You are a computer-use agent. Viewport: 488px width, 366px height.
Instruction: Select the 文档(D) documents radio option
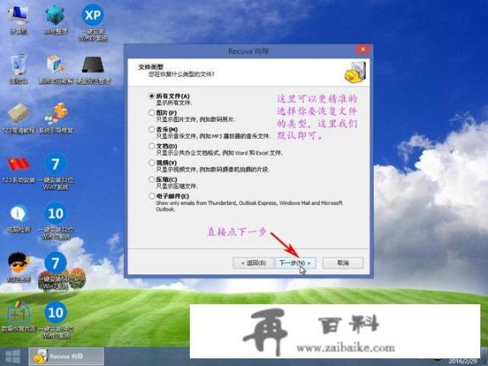coord(152,146)
